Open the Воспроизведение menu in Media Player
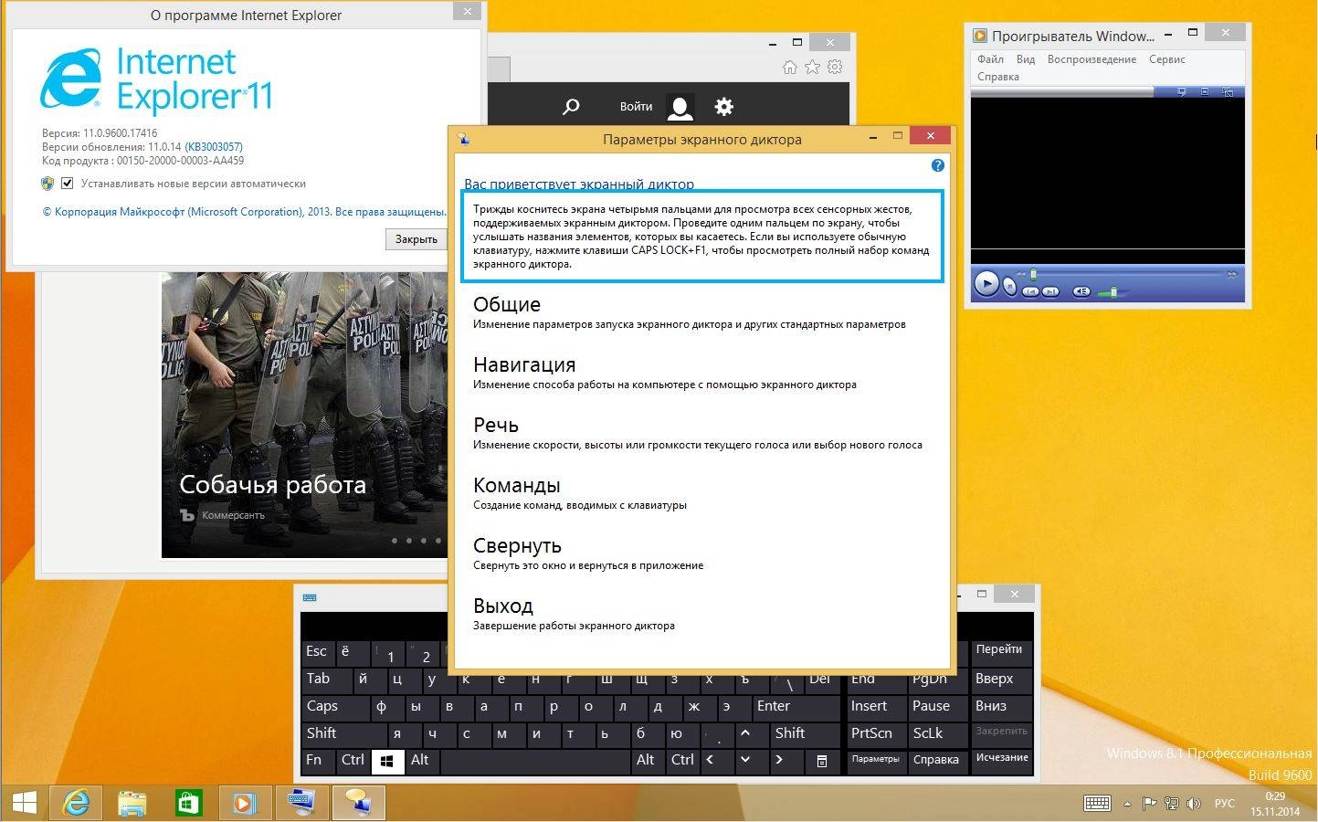 [x=1091, y=59]
